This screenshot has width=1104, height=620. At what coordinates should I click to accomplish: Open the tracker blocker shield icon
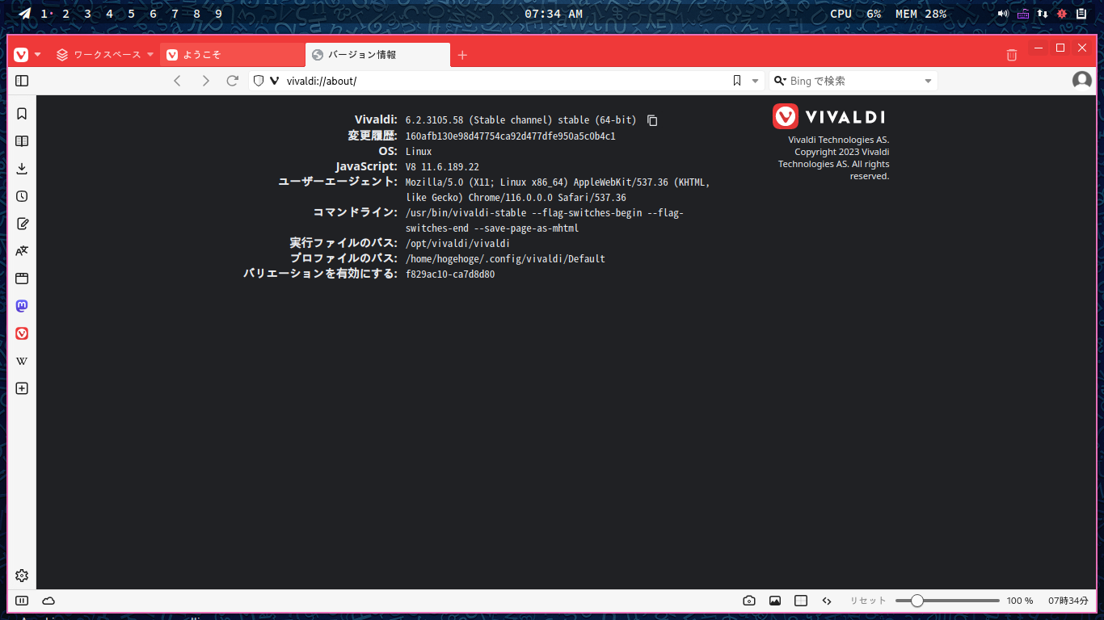click(259, 81)
